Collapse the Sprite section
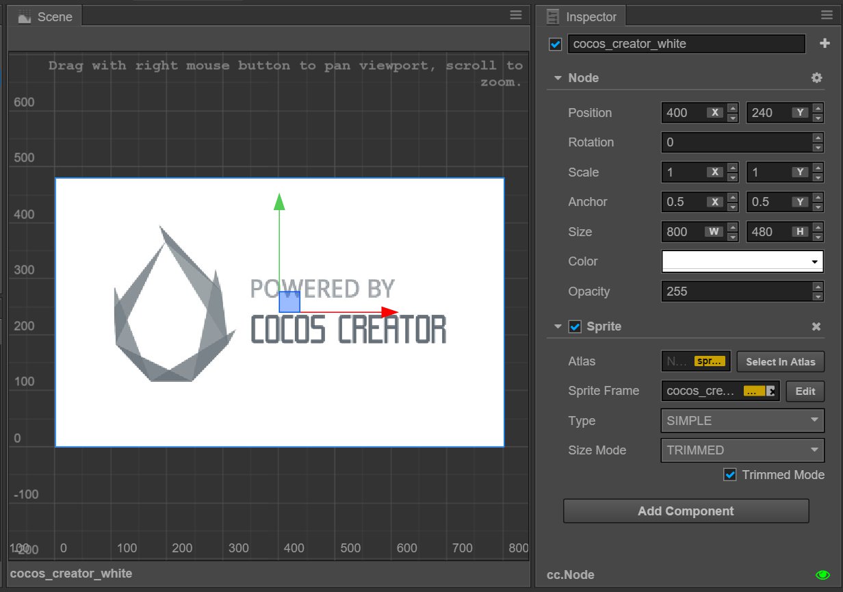The width and height of the screenshot is (843, 592). pyautogui.click(x=558, y=326)
